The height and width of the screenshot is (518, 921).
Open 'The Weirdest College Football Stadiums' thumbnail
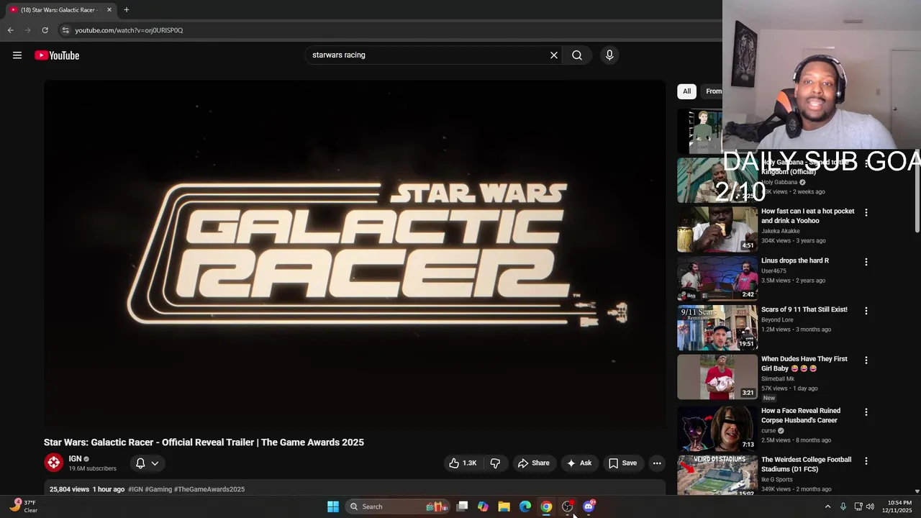click(x=717, y=475)
